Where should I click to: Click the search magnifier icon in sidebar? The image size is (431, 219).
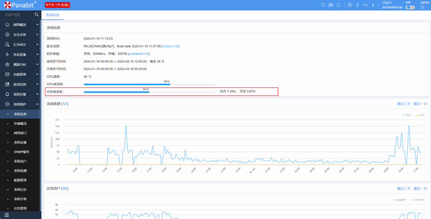pyautogui.click(x=37, y=15)
